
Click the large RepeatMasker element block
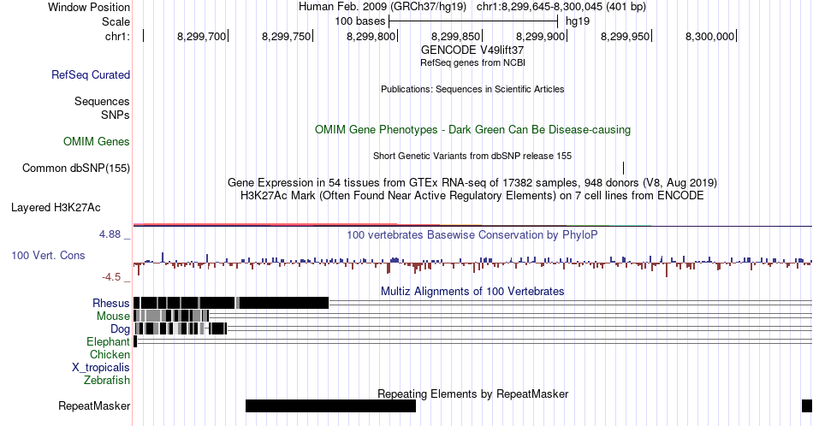331,405
